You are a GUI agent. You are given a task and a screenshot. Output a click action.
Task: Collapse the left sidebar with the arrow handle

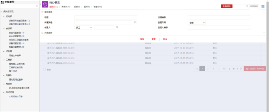(40, 4)
